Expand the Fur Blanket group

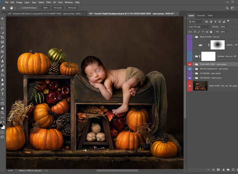click(x=194, y=73)
